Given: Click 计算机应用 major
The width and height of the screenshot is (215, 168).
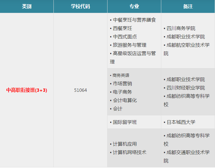Looking at the screenshot, I should pos(125,144).
